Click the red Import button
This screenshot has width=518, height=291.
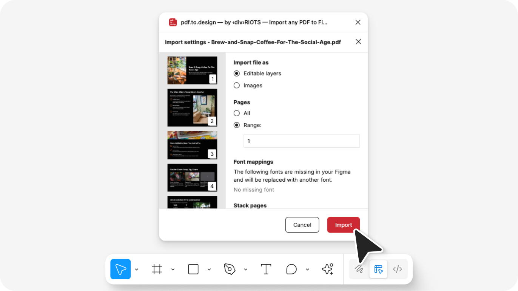click(343, 225)
